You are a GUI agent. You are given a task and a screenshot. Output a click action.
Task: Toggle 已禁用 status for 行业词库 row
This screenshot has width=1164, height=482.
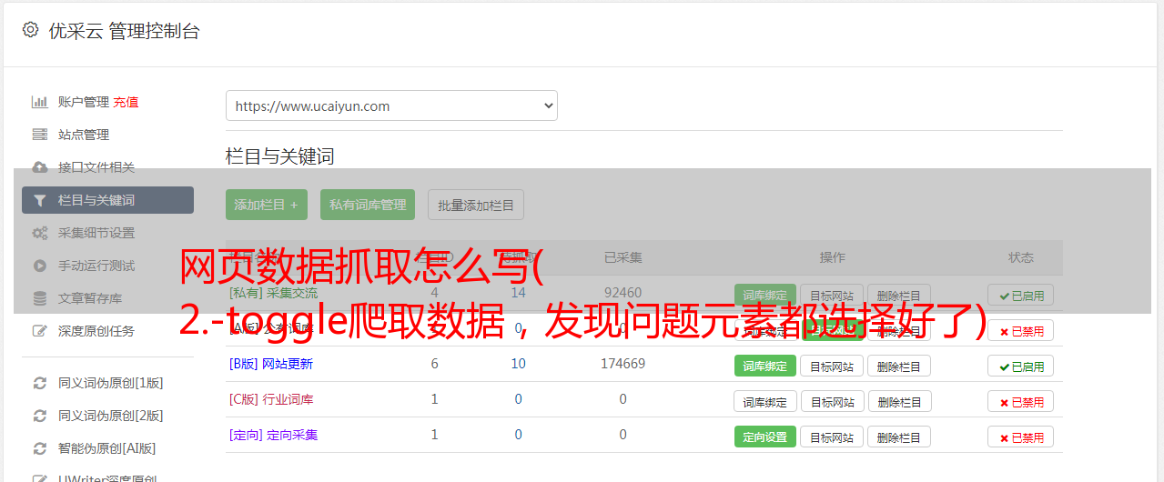(x=1020, y=401)
